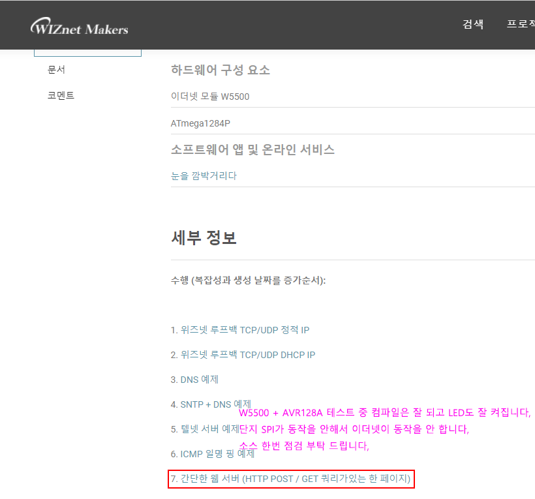Click the ATmega1284P component text
The image size is (535, 499).
200,123
